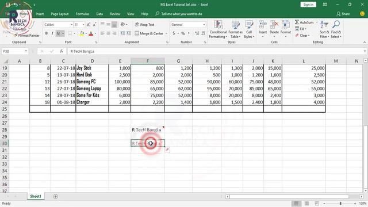Open Conditional Formatting

pyautogui.click(x=218, y=29)
